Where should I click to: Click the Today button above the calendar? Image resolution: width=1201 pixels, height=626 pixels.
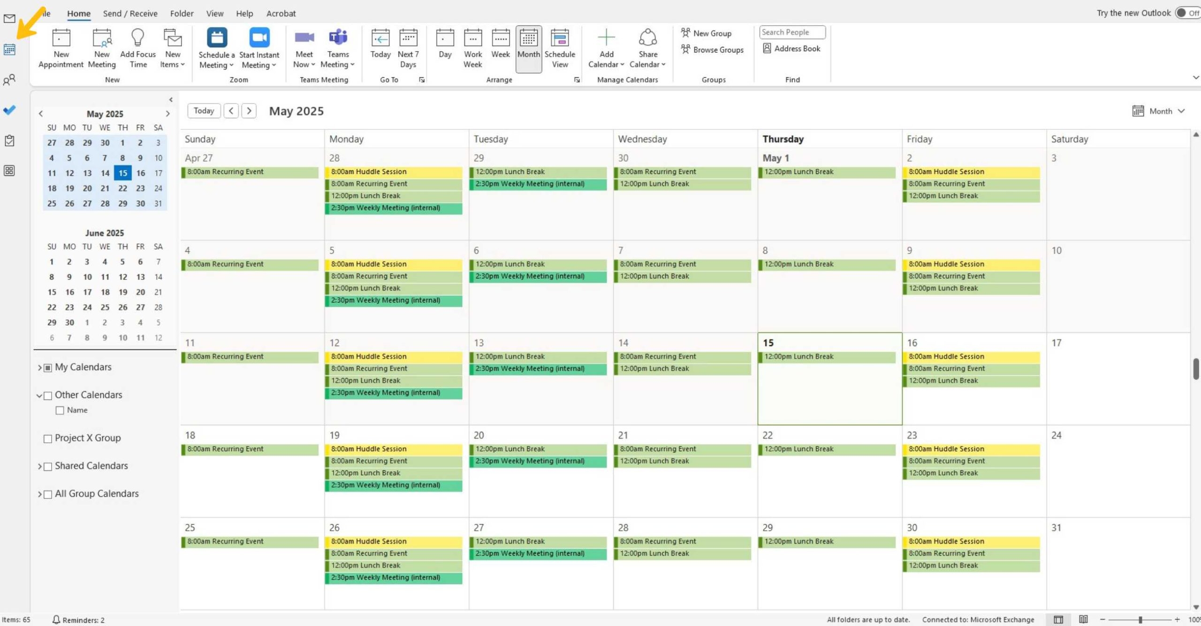(204, 111)
